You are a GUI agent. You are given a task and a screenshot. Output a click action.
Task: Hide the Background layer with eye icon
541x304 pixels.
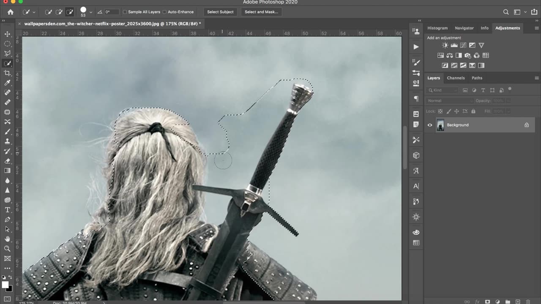pos(430,125)
